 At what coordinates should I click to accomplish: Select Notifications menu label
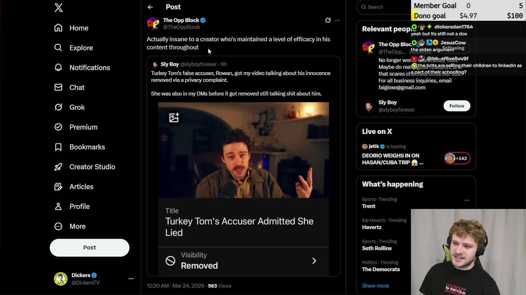(90, 68)
